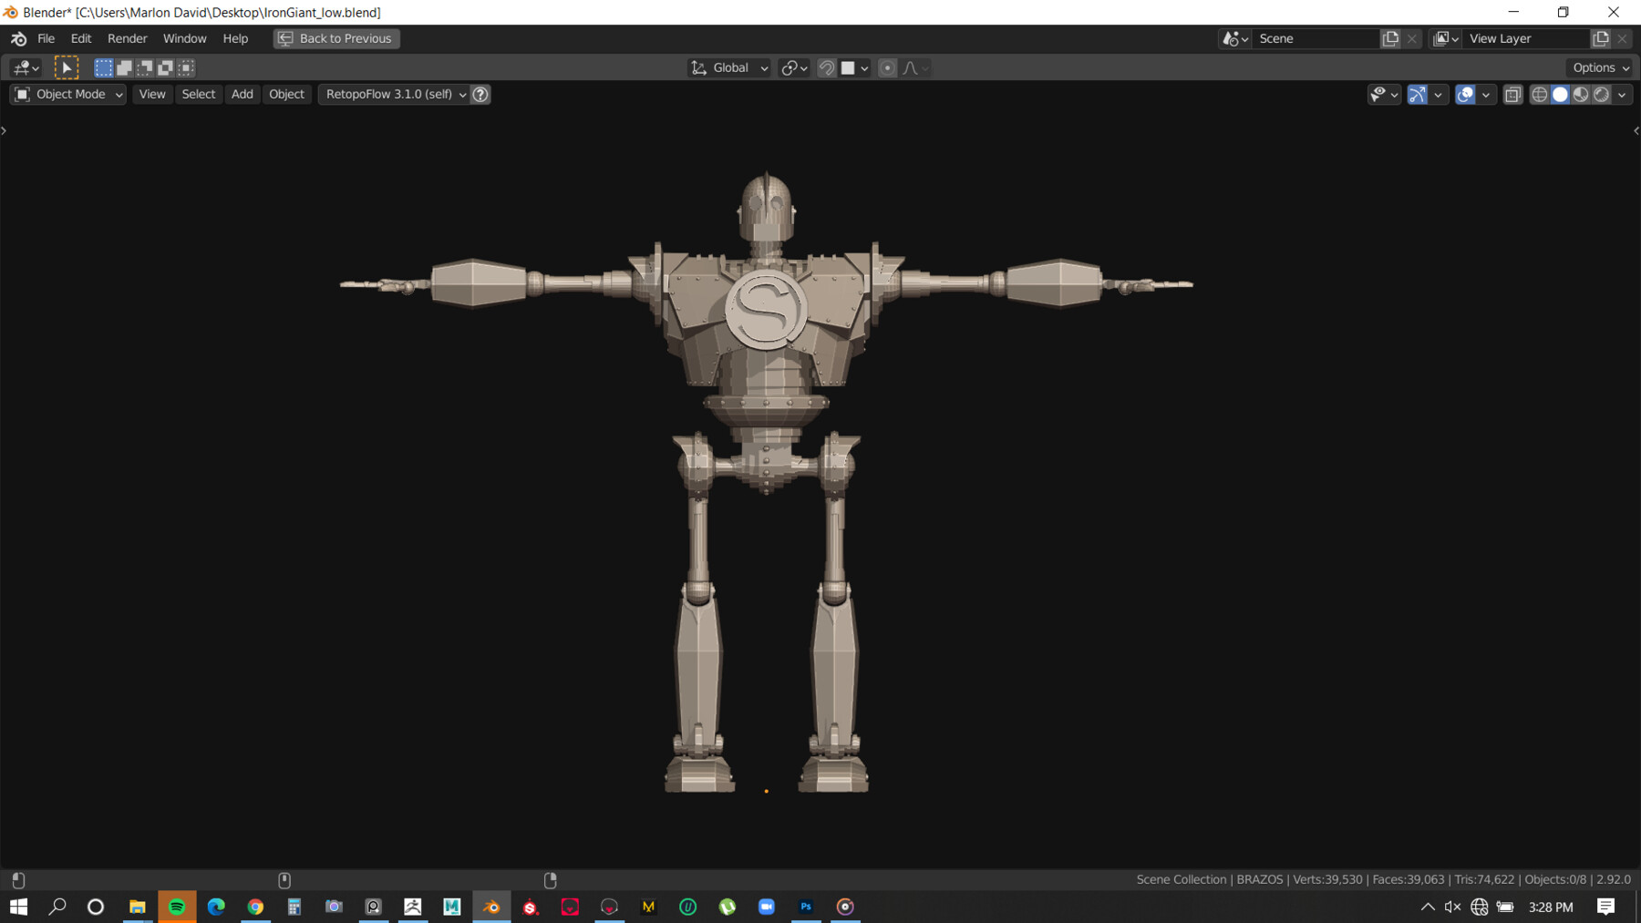Toggle X-ray mode in the viewport

[x=1512, y=94]
